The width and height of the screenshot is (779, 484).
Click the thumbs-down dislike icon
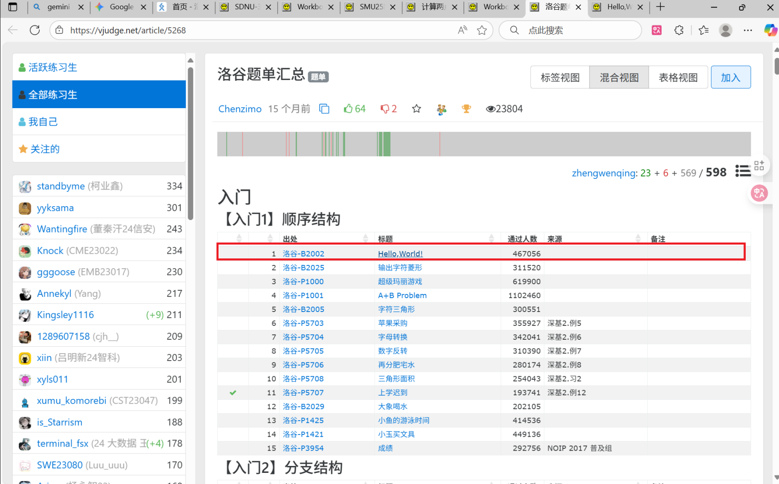[x=384, y=109]
